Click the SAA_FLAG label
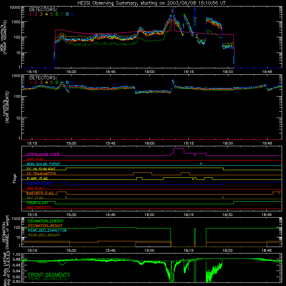 (x=35, y=188)
